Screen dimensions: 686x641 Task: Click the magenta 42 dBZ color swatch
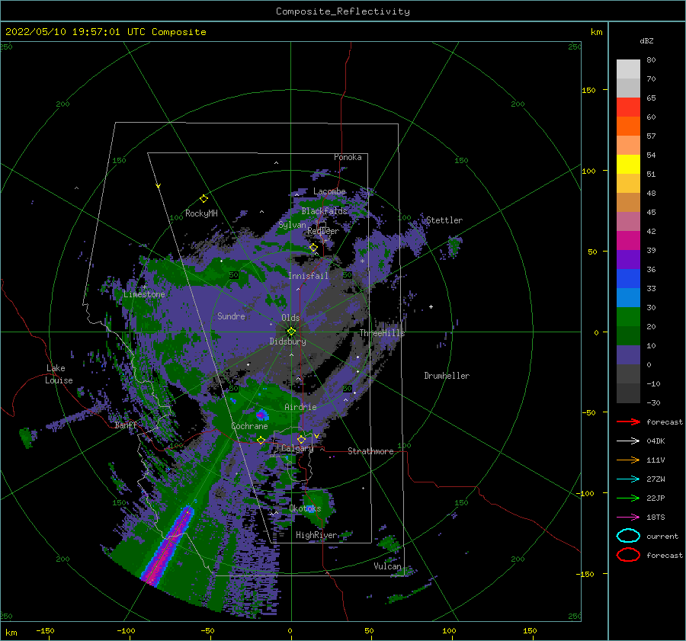click(x=628, y=241)
